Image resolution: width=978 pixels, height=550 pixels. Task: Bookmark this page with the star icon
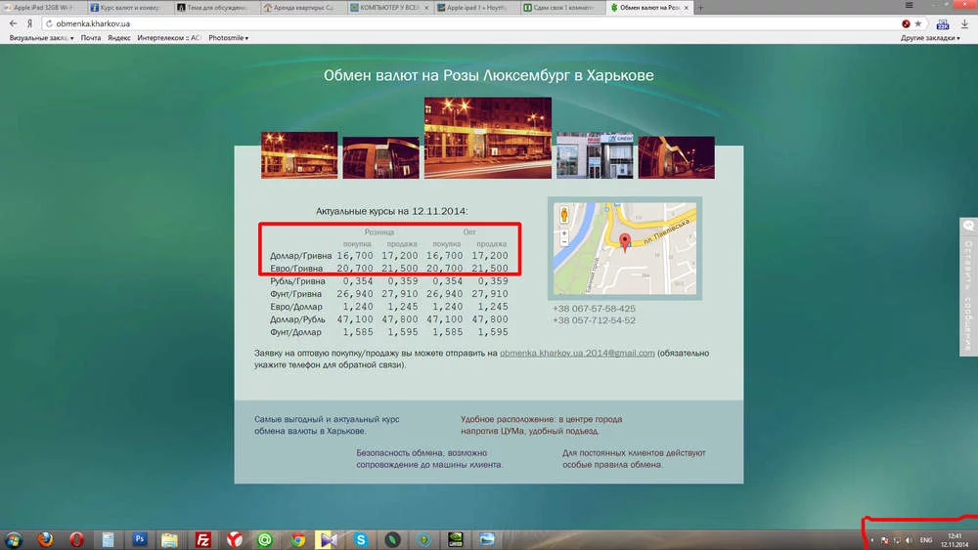(918, 23)
